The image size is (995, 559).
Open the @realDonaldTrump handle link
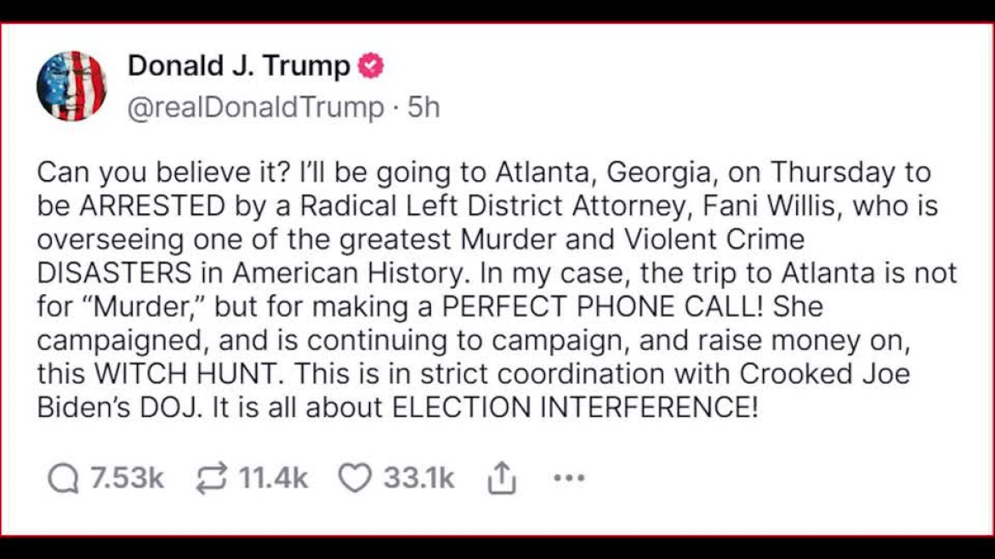[256, 107]
